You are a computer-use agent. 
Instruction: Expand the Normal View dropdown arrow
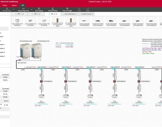[14, 10]
